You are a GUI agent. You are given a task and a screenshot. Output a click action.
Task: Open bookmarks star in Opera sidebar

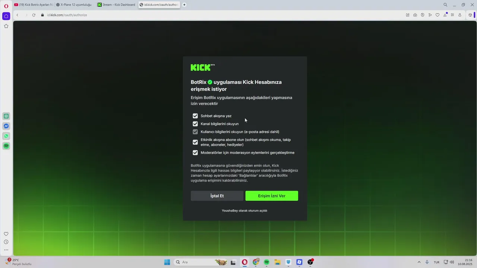tap(6, 26)
